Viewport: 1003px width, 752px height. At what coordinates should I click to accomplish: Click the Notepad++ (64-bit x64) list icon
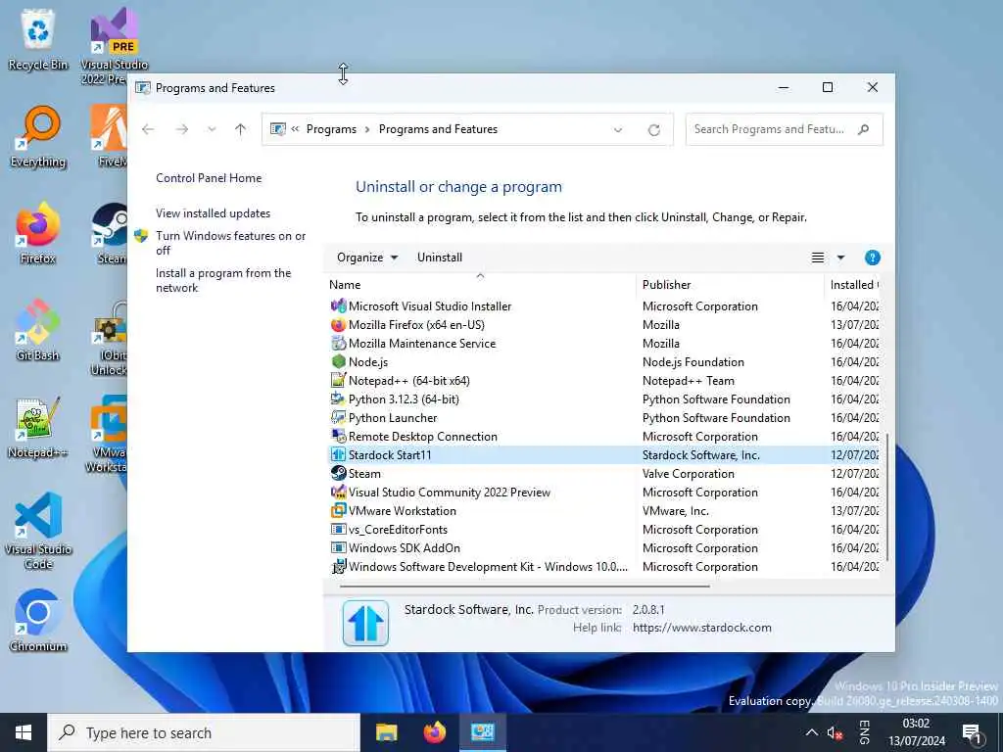coord(338,381)
